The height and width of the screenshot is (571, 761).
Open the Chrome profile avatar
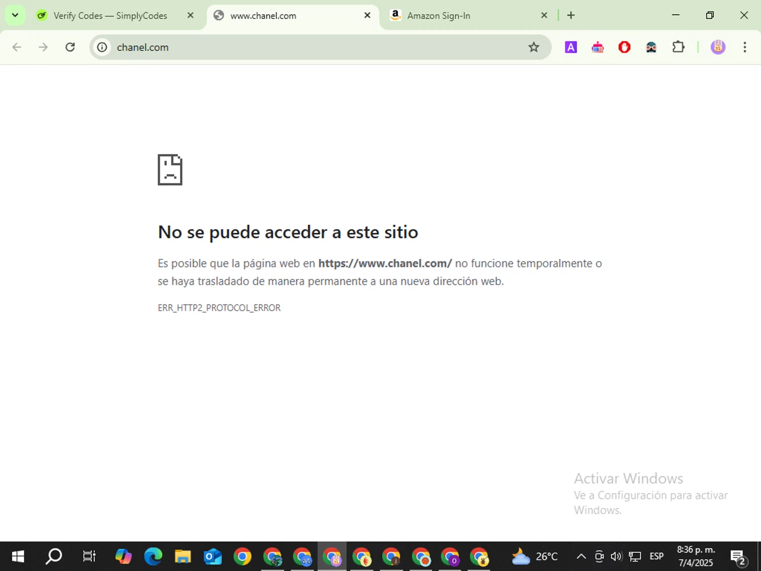pos(718,47)
